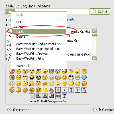This screenshot has height=114, width=114.
Task: Click the text area scroll down arrow
Action: 94,58
